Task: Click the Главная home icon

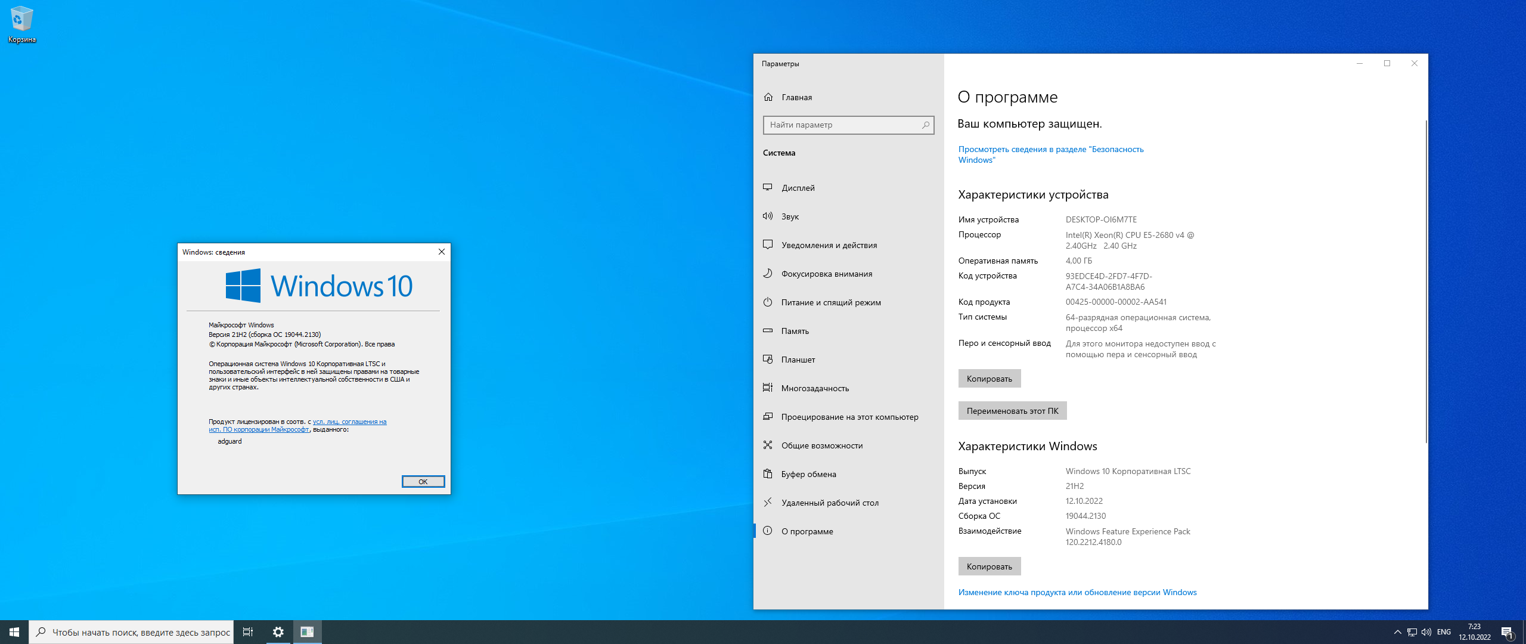Action: coord(769,97)
